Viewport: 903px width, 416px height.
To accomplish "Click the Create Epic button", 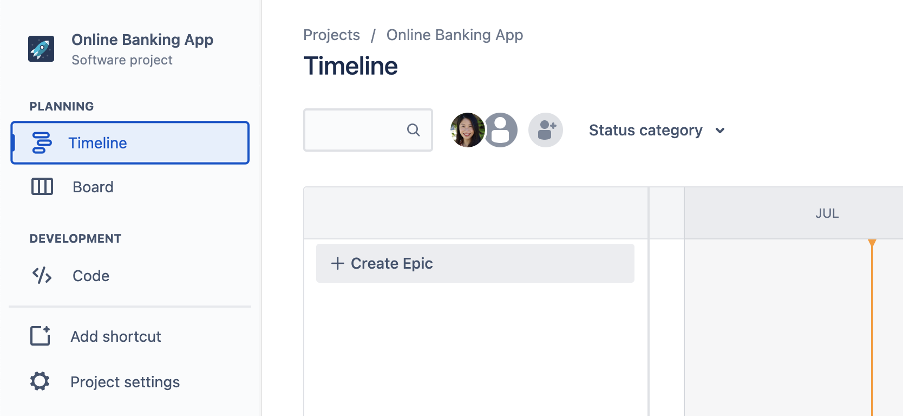I will [391, 263].
